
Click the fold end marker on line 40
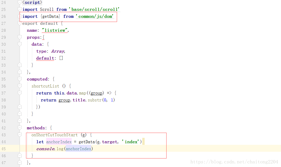click(x=20, y=114)
